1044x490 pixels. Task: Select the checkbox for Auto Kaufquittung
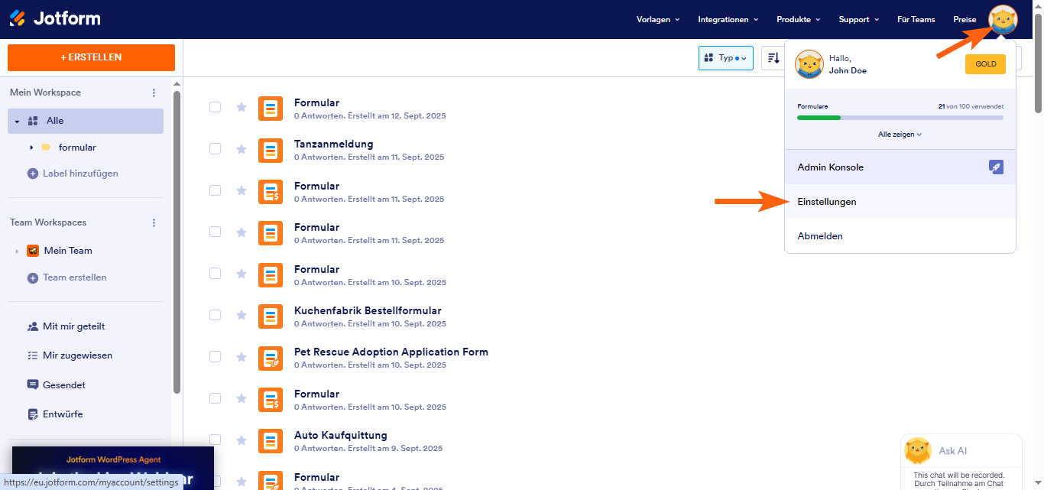[x=215, y=440]
